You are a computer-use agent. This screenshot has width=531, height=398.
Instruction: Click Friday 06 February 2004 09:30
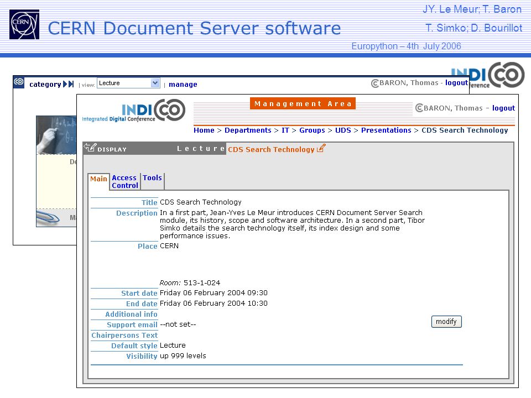pos(214,293)
